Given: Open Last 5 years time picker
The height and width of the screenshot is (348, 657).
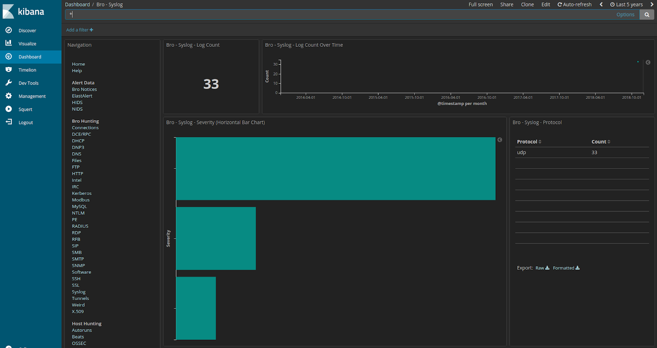Looking at the screenshot, I should (x=627, y=5).
